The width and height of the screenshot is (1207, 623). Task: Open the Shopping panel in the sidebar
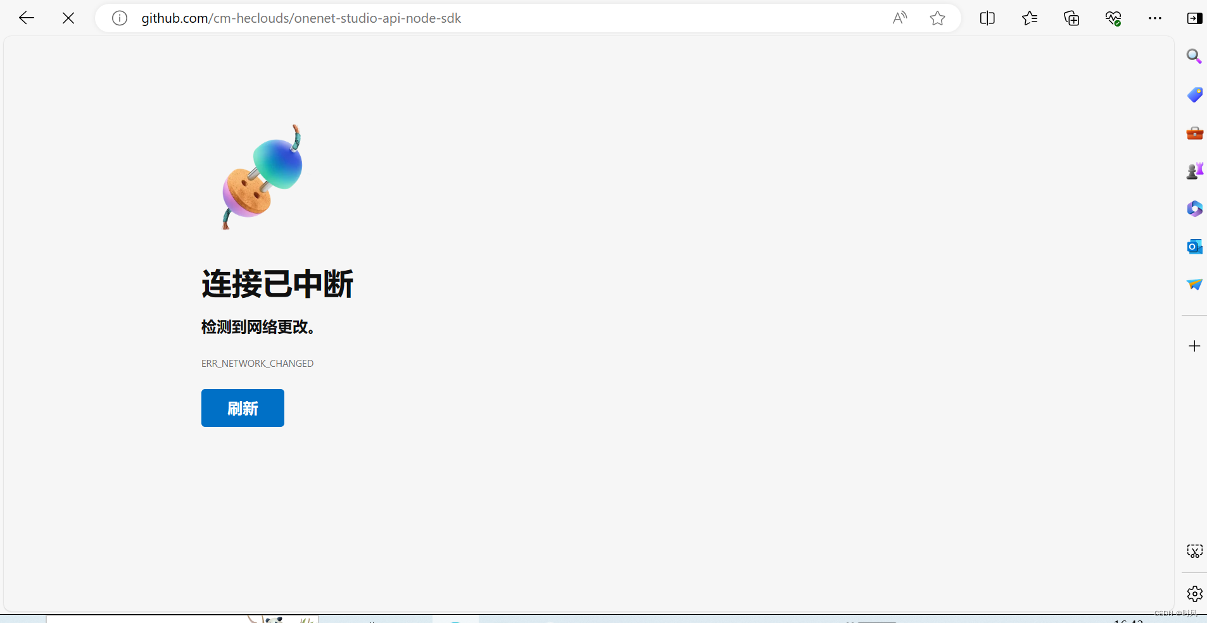[x=1194, y=95]
